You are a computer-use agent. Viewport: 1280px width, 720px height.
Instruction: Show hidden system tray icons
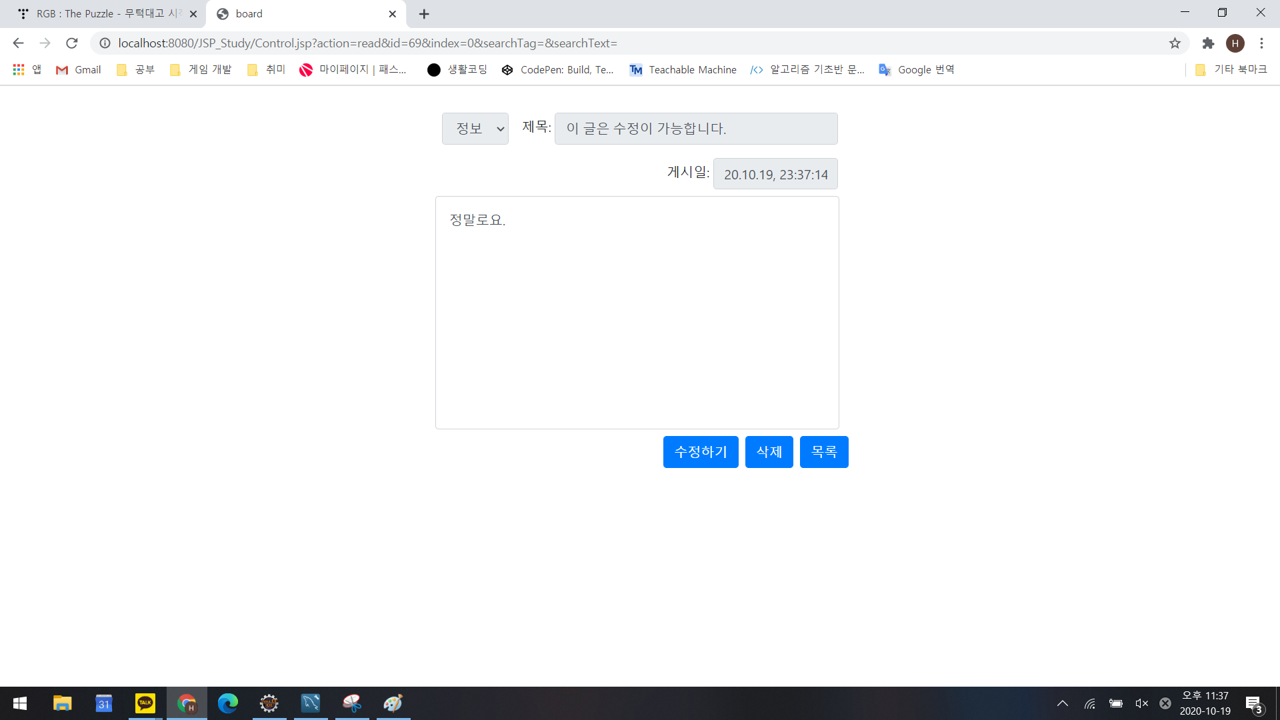pyautogui.click(x=1063, y=703)
